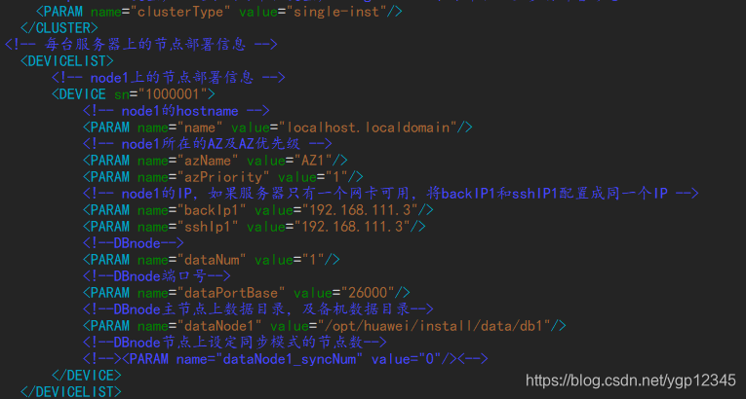
Task: Click the comment 'node1所在的AZ及AZ优先级'
Action: [x=207, y=143]
